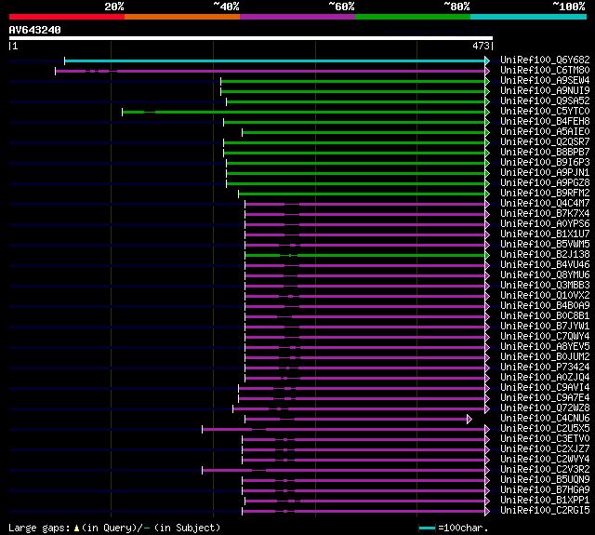Click the UniRef100_A8YEV5 label
Viewport: 595px width, 535px height.
pos(545,347)
